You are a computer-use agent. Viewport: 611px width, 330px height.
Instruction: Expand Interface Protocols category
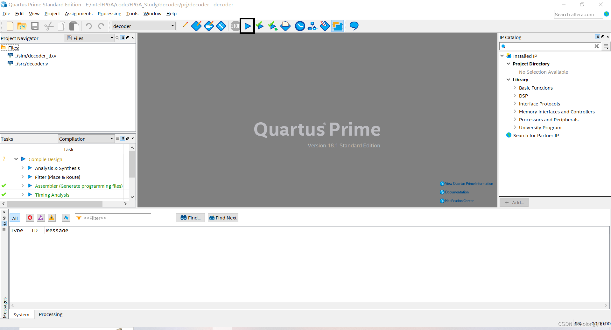[515, 103]
